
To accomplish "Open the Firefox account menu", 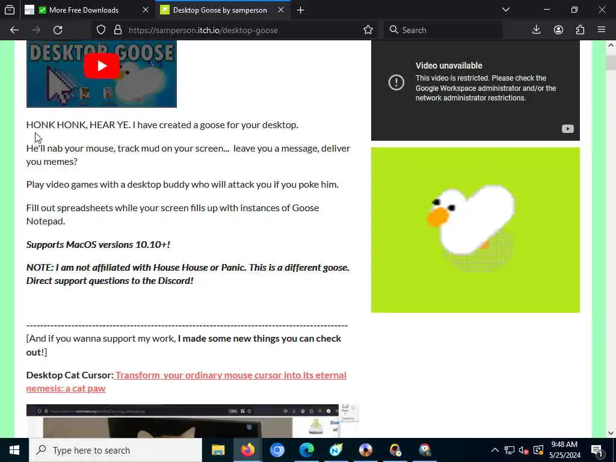I will click(558, 30).
